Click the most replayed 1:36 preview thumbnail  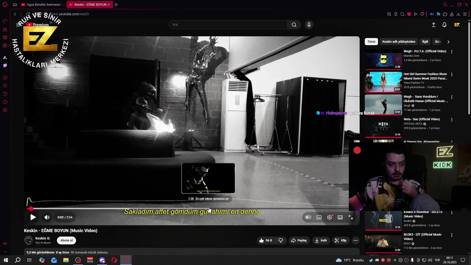(x=208, y=178)
